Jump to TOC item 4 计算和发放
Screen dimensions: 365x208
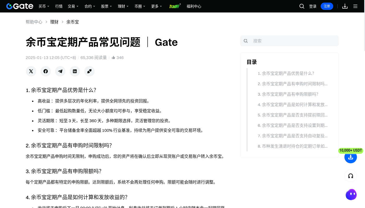(x=293, y=105)
